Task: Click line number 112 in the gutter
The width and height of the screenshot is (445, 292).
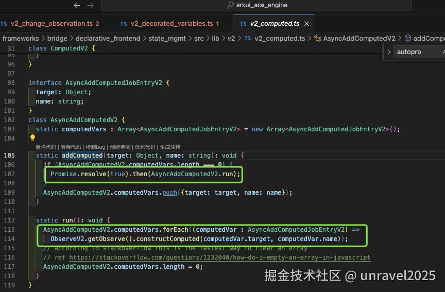Action: pos(9,220)
